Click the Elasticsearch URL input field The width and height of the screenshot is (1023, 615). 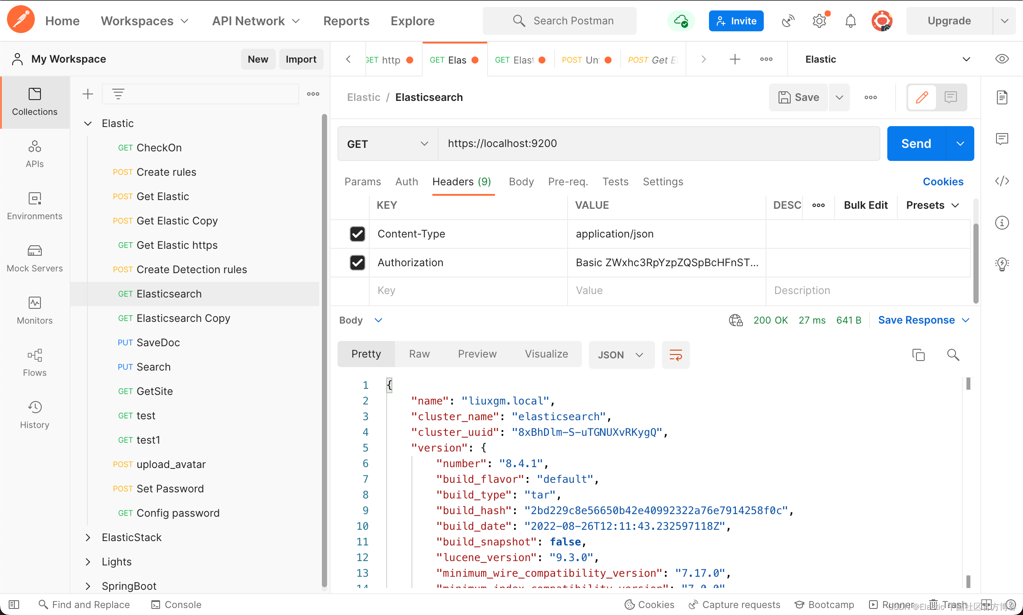(x=659, y=144)
